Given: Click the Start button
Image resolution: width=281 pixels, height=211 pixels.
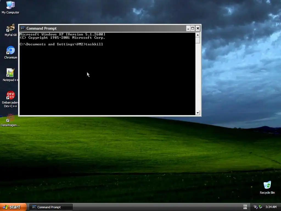Looking at the screenshot, I should (13, 207).
